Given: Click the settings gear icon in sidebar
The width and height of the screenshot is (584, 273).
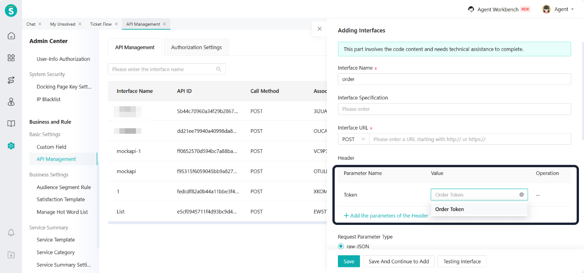Looking at the screenshot, I should point(11,146).
